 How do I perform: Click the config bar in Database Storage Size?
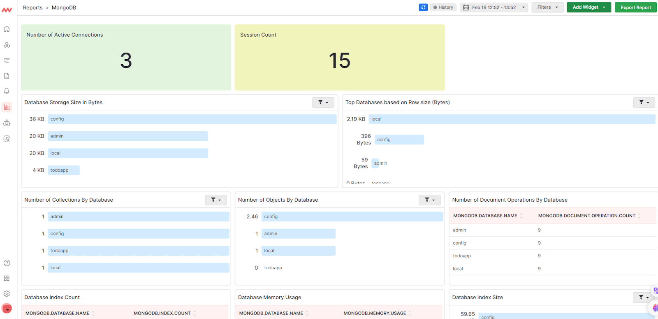coord(192,119)
